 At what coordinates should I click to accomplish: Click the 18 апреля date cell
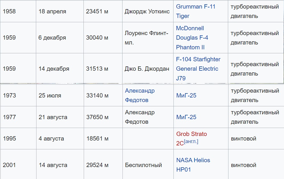coord(60,11)
